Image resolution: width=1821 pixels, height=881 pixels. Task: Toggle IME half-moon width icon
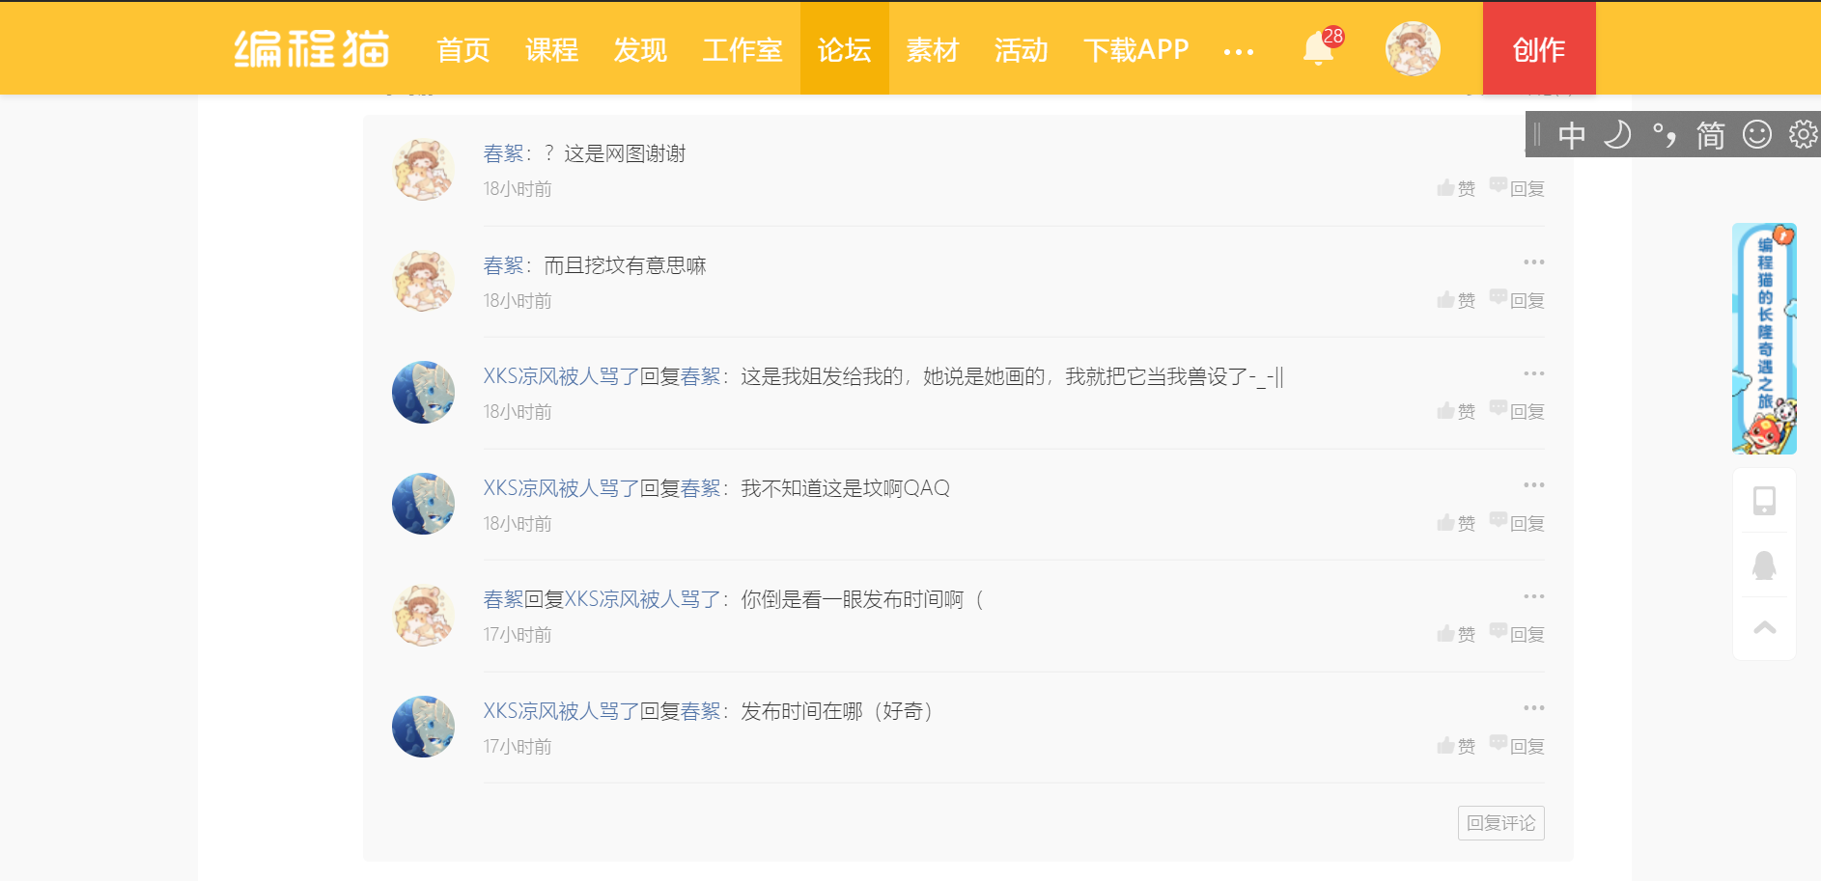click(1617, 134)
